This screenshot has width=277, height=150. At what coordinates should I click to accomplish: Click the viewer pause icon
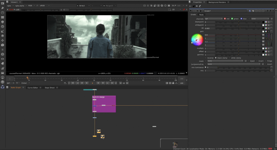pos(169,6)
